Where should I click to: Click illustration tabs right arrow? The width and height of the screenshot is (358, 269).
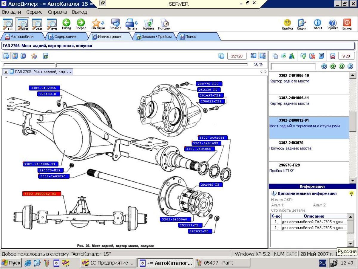tap(266, 72)
